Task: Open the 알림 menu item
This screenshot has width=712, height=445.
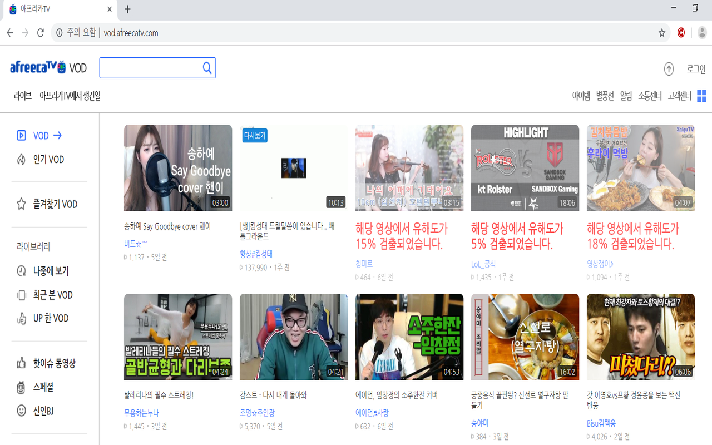Action: pos(626,96)
